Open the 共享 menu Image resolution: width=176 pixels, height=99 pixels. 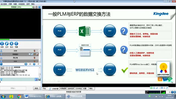click(10, 4)
